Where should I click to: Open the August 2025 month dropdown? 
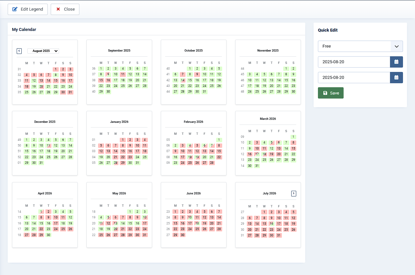tap(43, 51)
